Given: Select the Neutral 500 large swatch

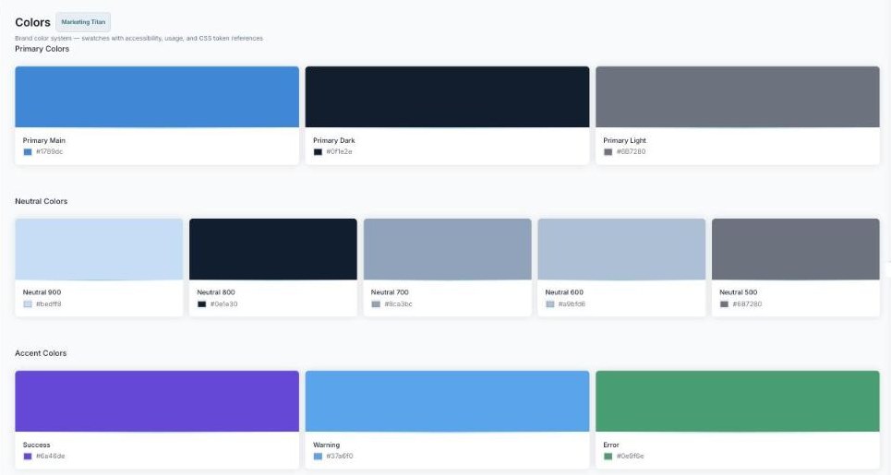Looking at the screenshot, I should (796, 249).
